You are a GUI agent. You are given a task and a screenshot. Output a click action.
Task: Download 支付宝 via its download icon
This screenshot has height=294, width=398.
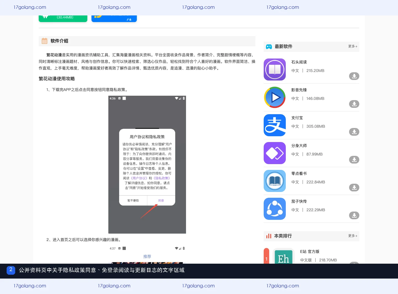pyautogui.click(x=354, y=132)
